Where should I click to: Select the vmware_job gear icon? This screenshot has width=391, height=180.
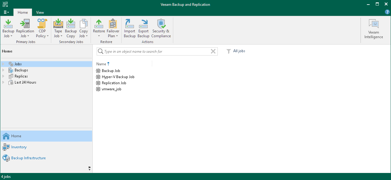98,89
